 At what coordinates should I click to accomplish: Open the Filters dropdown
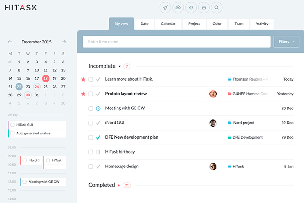point(286,42)
